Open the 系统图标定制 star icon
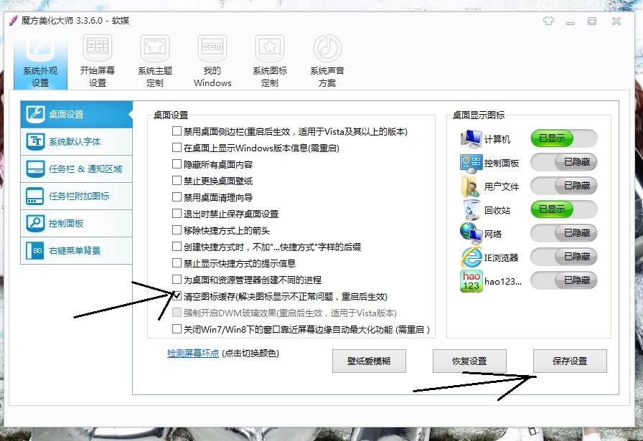 [x=270, y=48]
